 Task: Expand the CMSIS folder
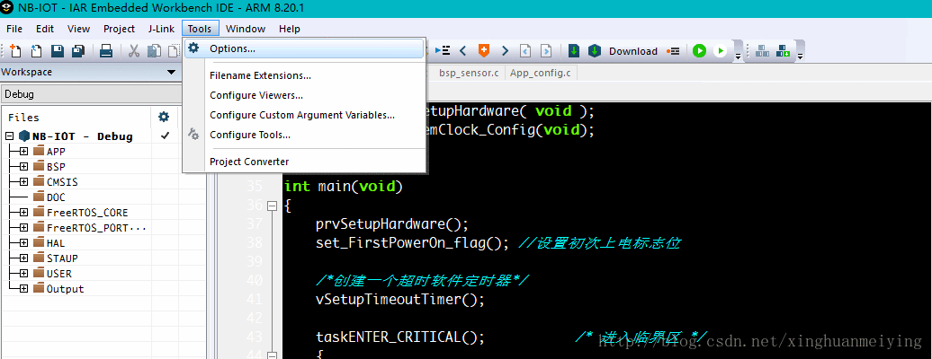click(x=23, y=181)
